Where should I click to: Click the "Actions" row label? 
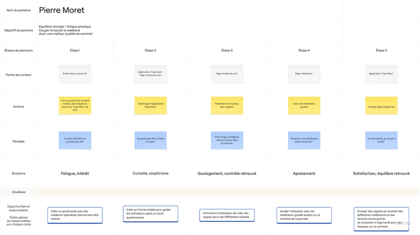click(19, 107)
